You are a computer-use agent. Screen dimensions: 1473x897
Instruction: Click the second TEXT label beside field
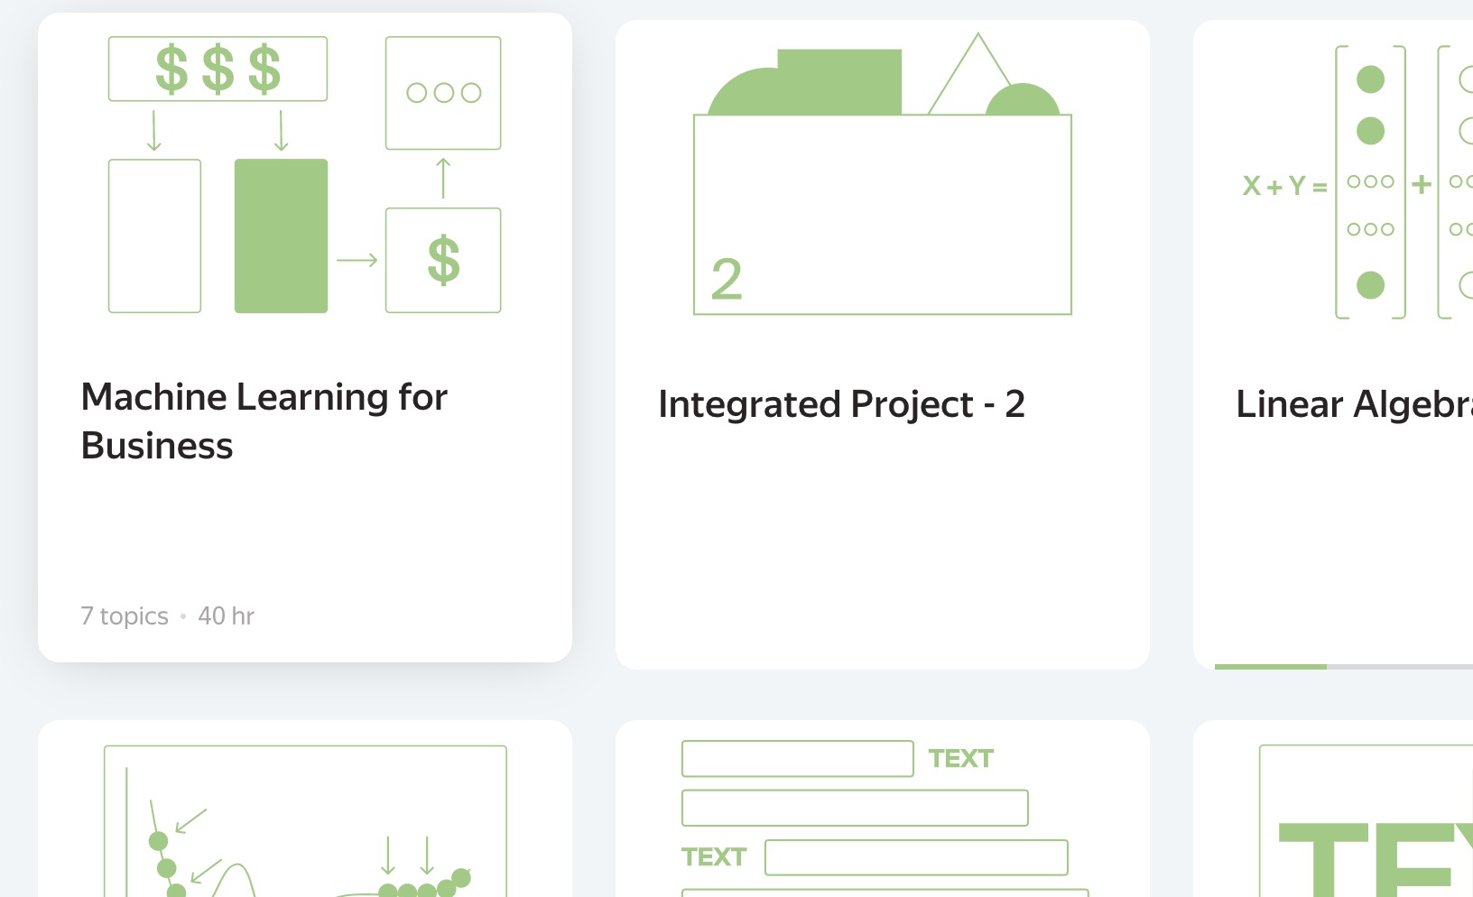[x=714, y=857]
